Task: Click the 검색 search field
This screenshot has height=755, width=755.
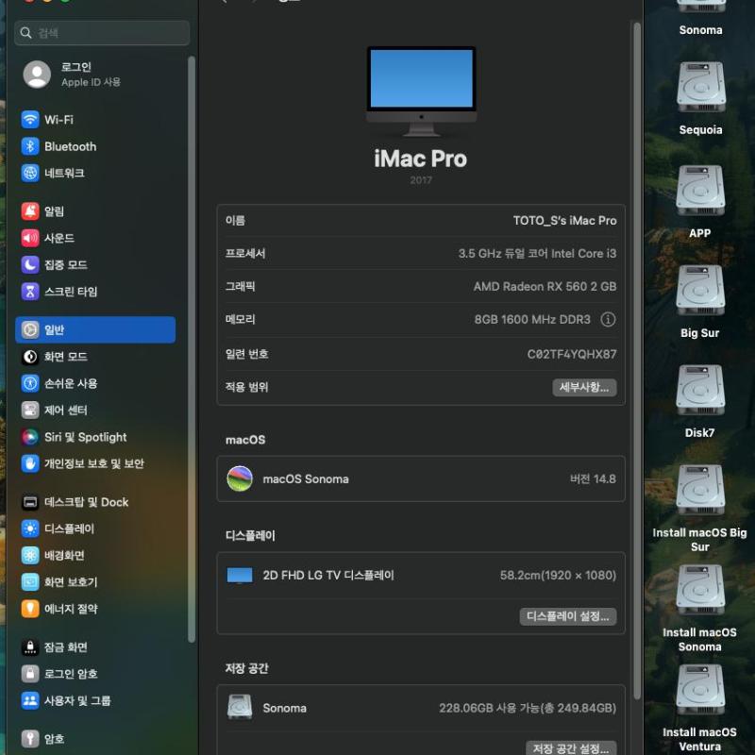Action: click(x=102, y=33)
